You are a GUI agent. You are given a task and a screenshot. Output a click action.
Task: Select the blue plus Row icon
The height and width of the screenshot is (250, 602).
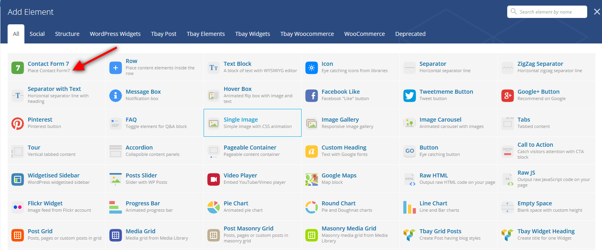pyautogui.click(x=116, y=68)
